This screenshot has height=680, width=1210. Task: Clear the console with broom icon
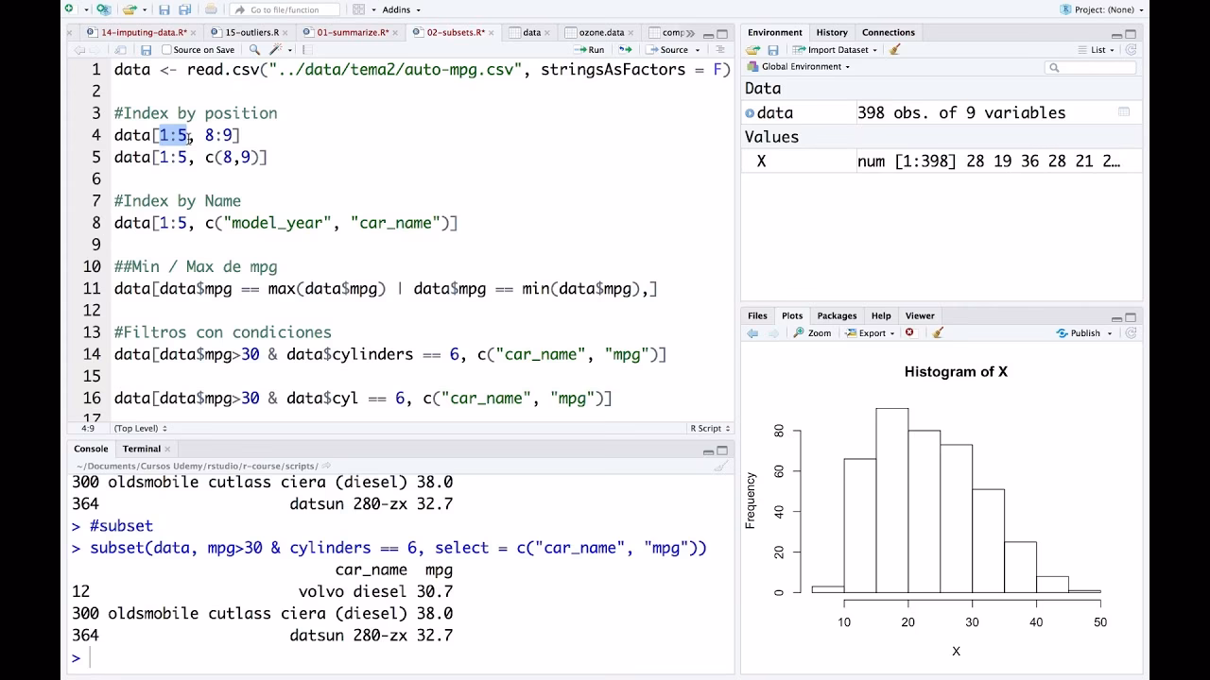pyautogui.click(x=720, y=466)
